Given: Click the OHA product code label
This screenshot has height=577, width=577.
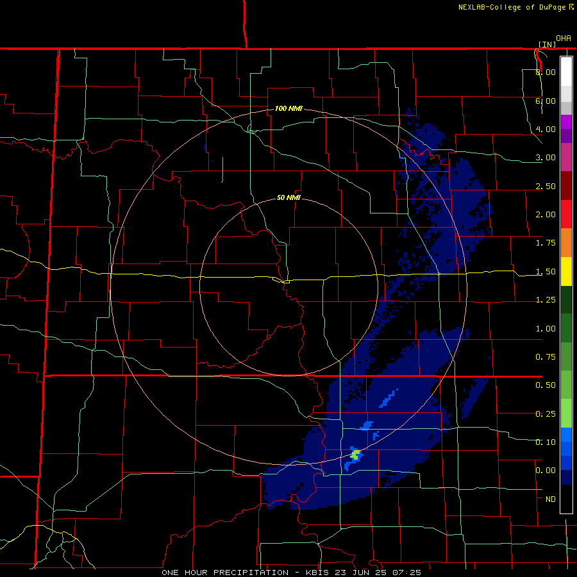Looking at the screenshot, I should (564, 38).
